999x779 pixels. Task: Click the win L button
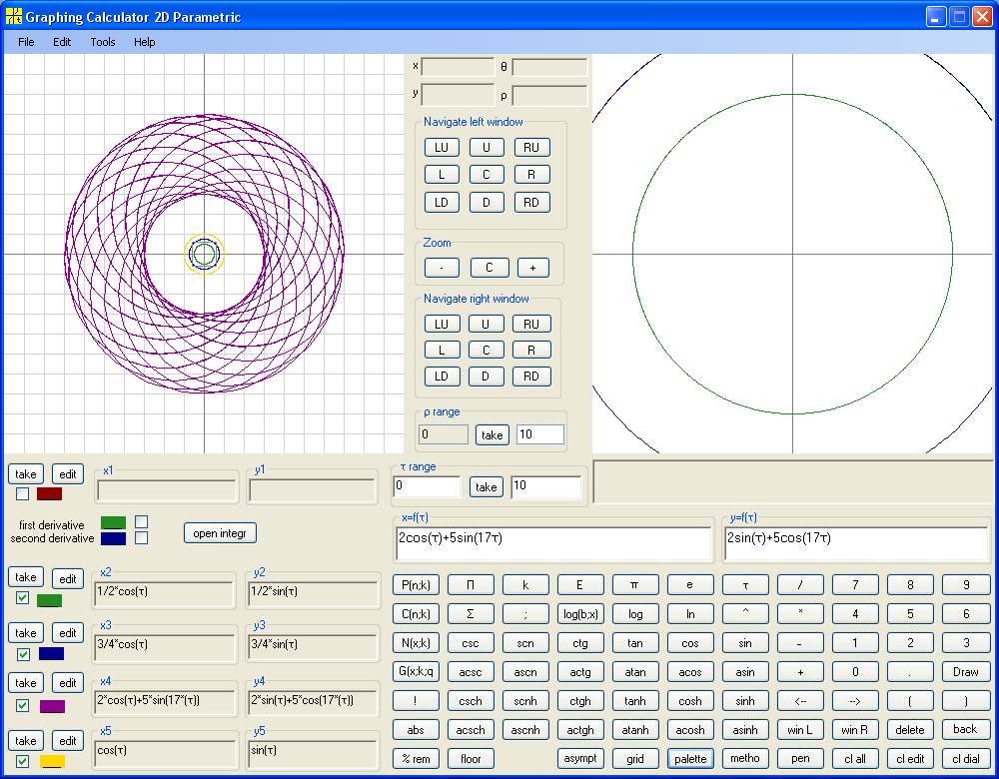point(800,730)
